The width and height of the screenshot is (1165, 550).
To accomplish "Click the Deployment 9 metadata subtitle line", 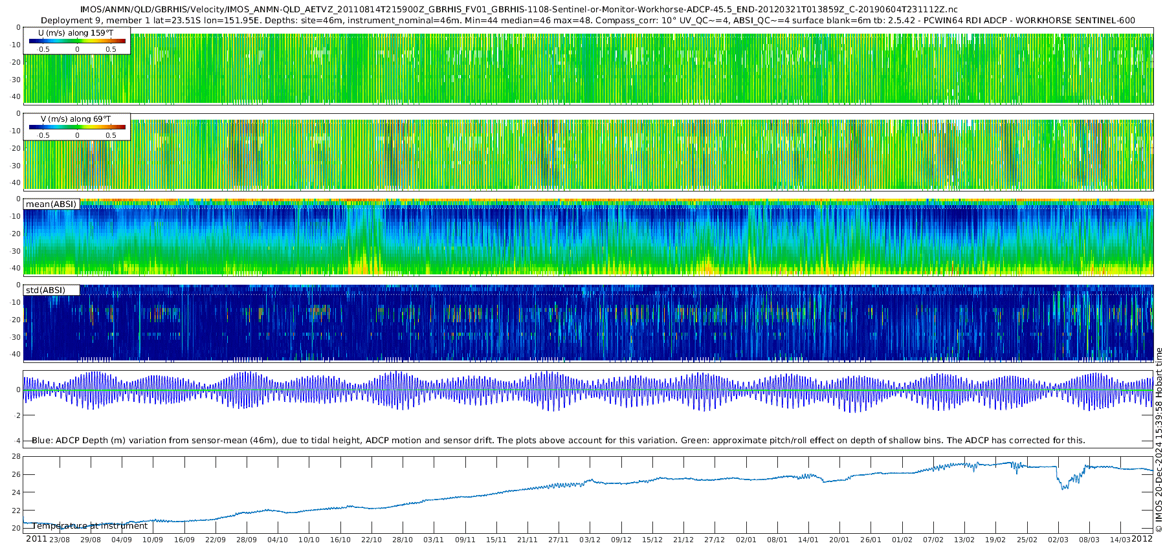I will (x=588, y=20).
